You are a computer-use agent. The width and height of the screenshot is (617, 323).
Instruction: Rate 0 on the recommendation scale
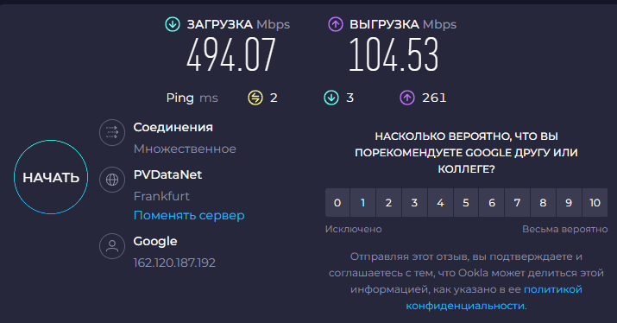pyautogui.click(x=337, y=202)
